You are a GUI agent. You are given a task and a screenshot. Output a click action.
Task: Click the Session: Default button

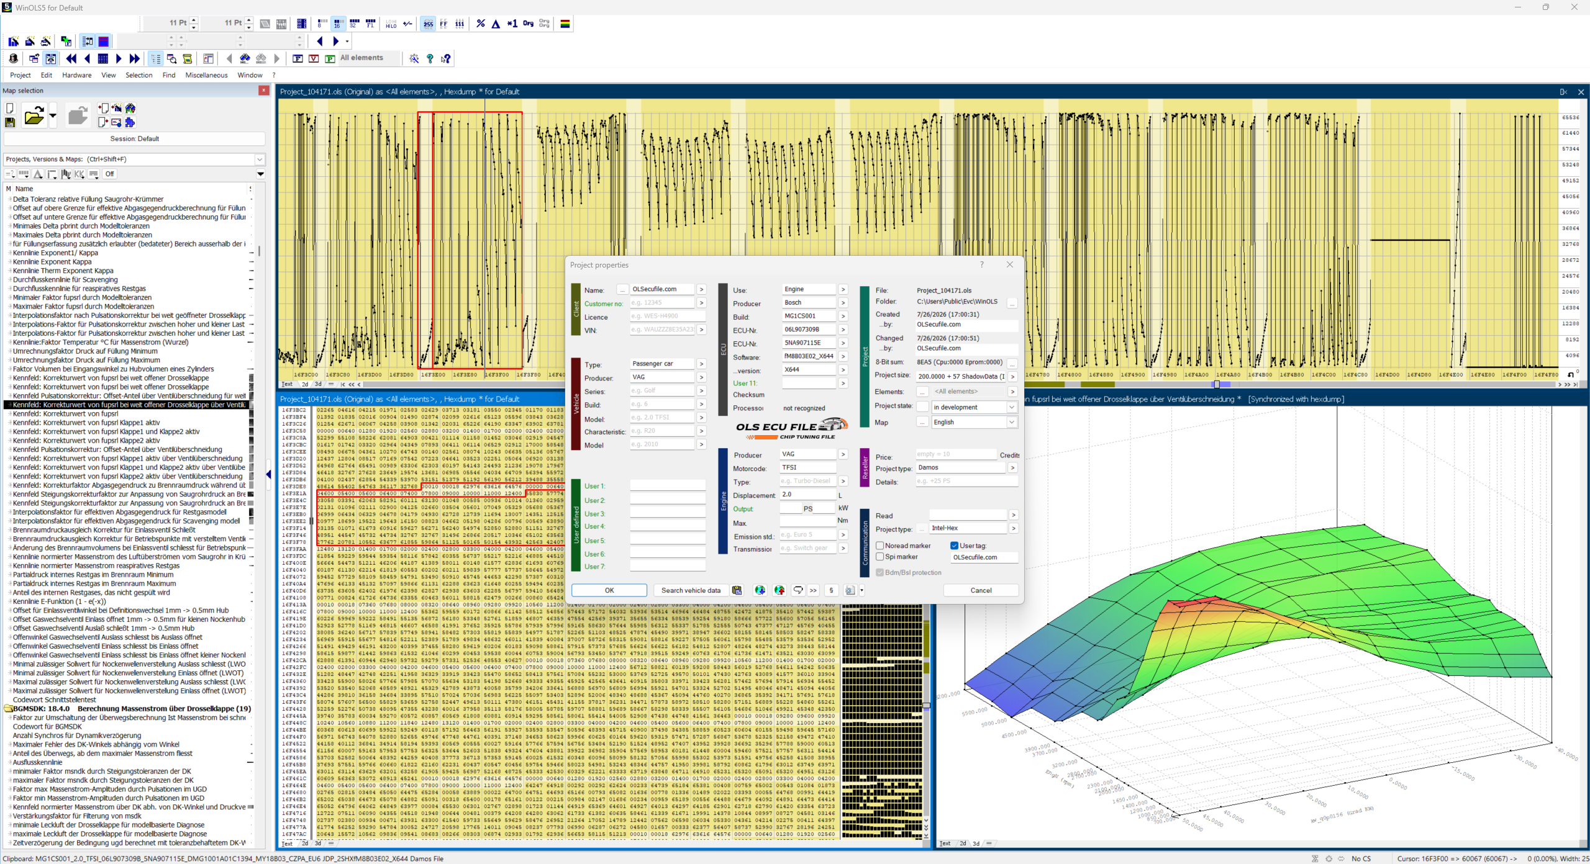tap(135, 138)
